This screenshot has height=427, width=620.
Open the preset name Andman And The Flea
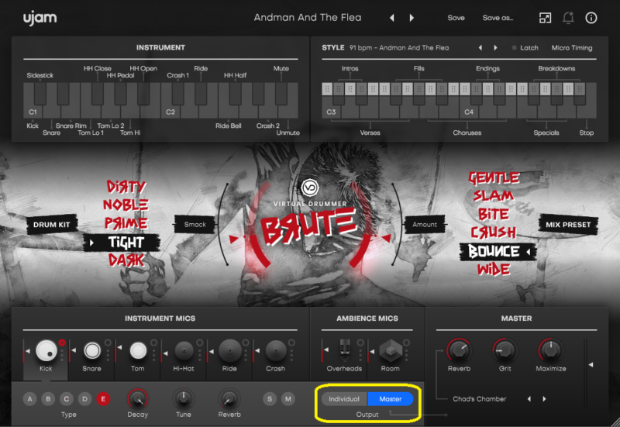point(308,18)
